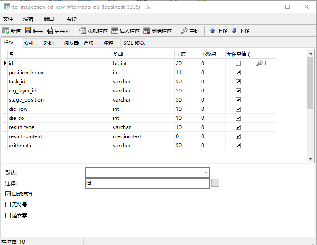Open the 默认 default value dropdown
This screenshot has height=245, width=317.
206,172
